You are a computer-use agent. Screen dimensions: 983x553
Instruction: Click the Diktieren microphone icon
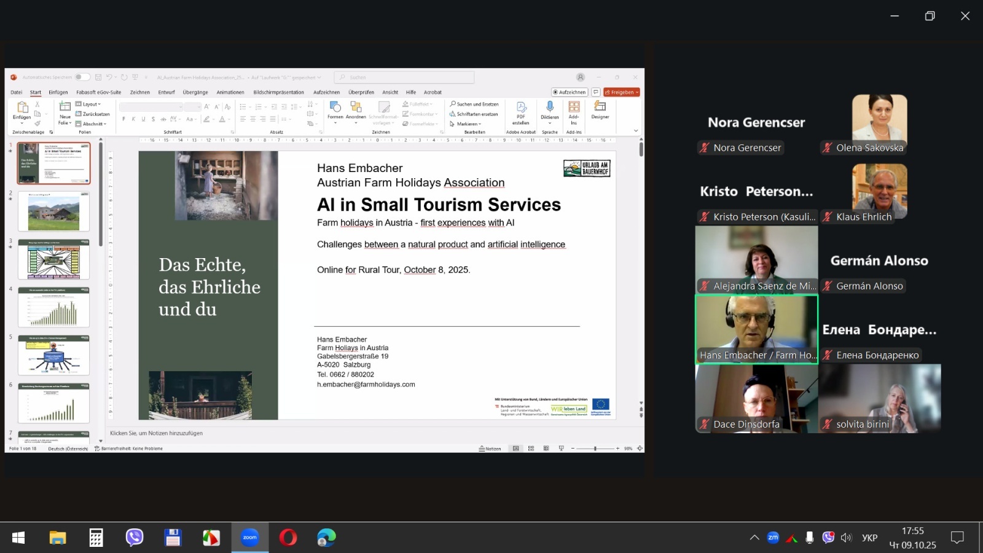click(x=549, y=107)
